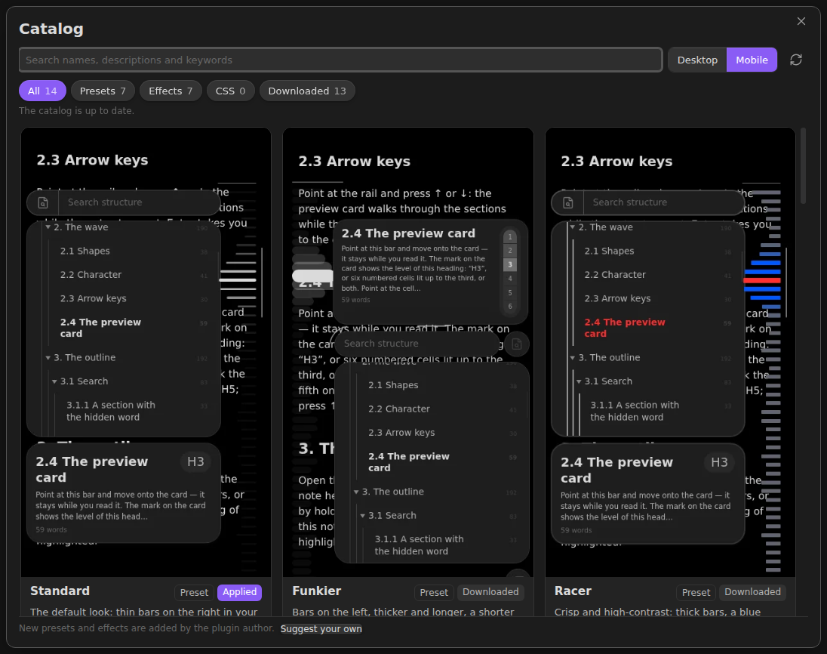Click 'The catalog is up to date.' status text
The height and width of the screenshot is (654, 827).
tap(76, 110)
